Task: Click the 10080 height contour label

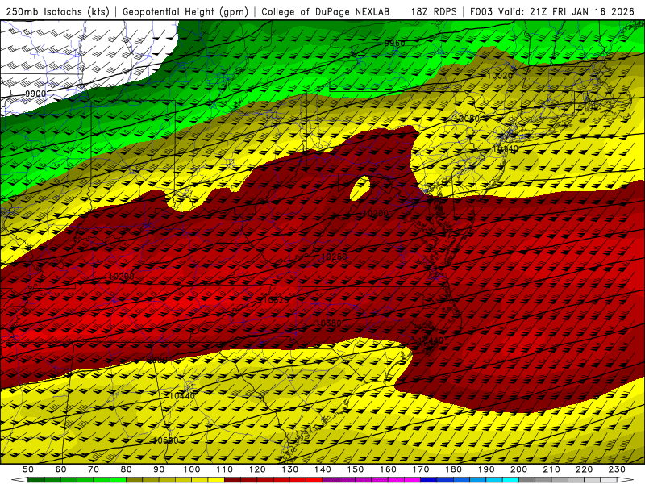Action: pos(467,119)
